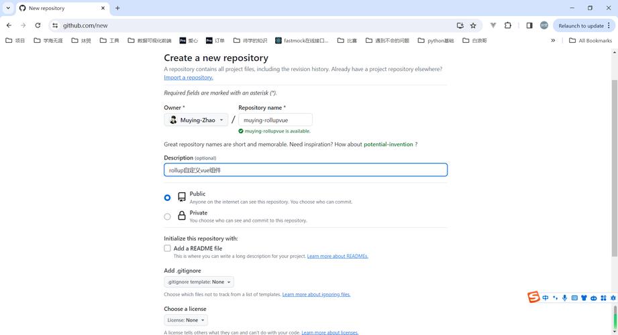Switch Sogou input language 中 icon

coord(546,298)
